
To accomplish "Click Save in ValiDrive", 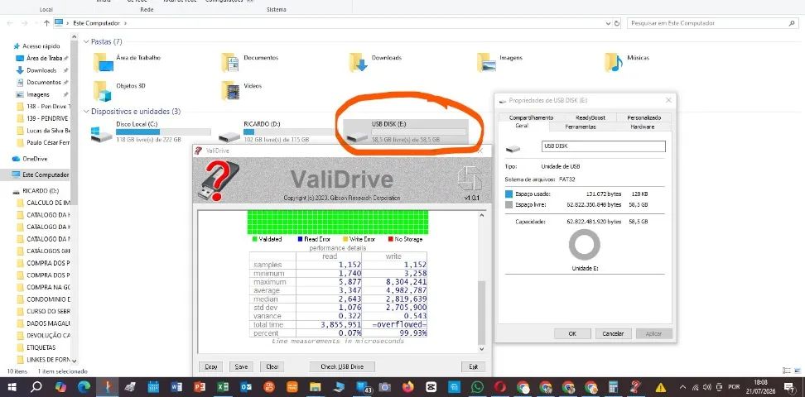I will point(241,366).
